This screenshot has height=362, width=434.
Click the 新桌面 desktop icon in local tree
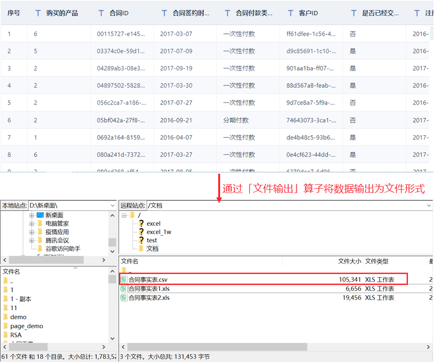pos(40,215)
